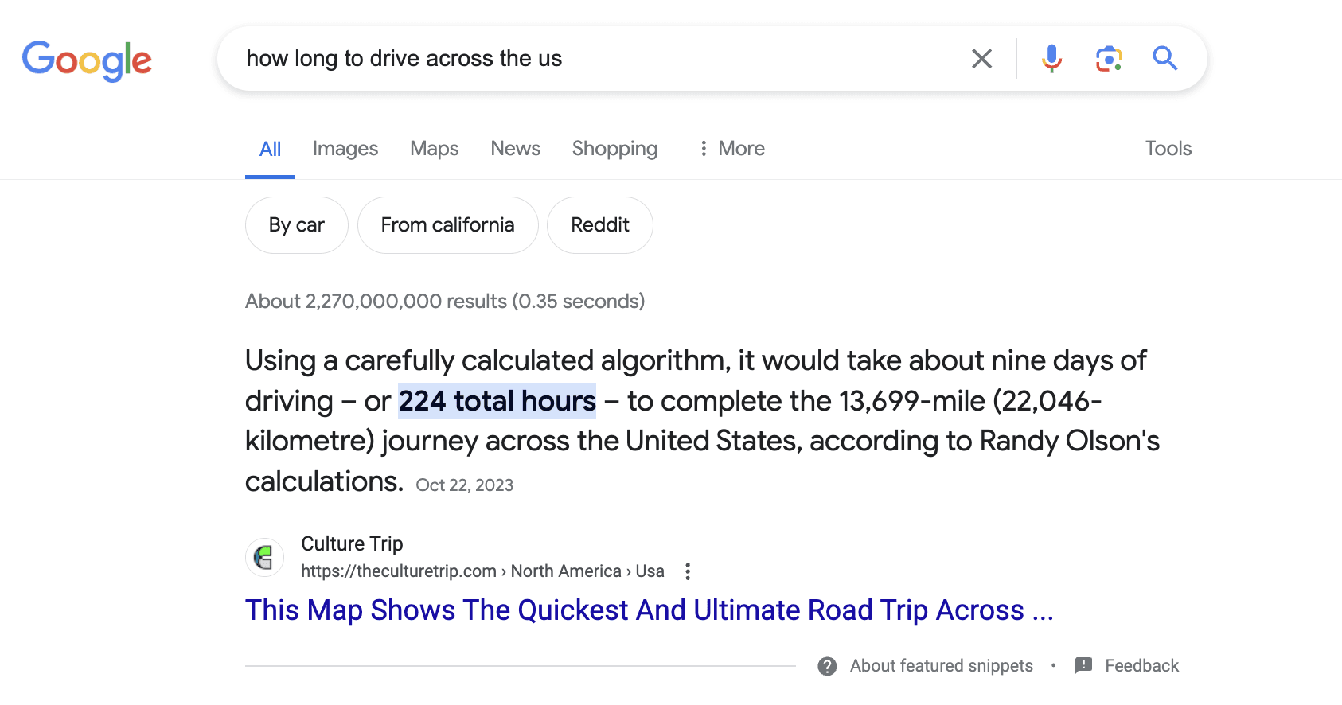The image size is (1342, 705).
Task: Switch to the Maps tab
Action: 435,149
